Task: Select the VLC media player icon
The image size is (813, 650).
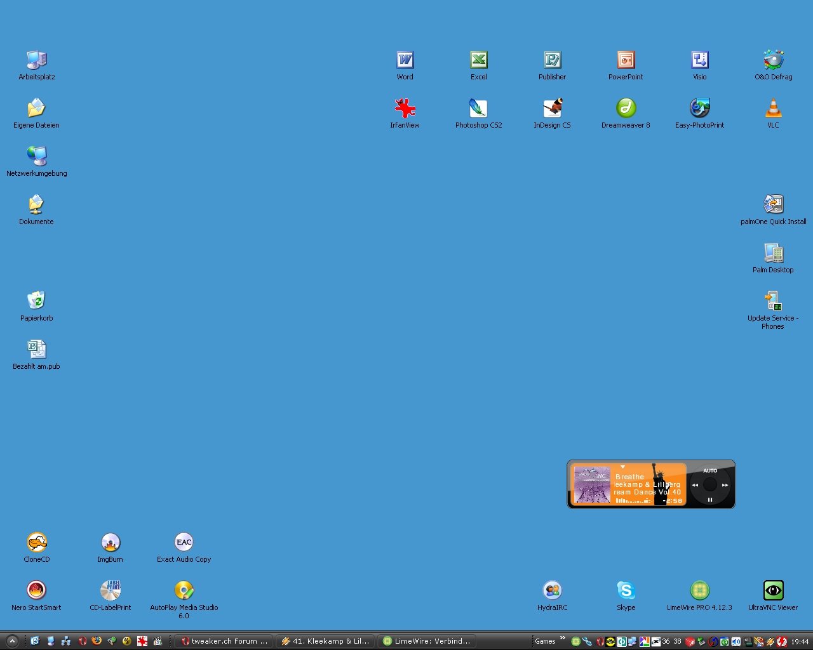Action: (x=773, y=109)
